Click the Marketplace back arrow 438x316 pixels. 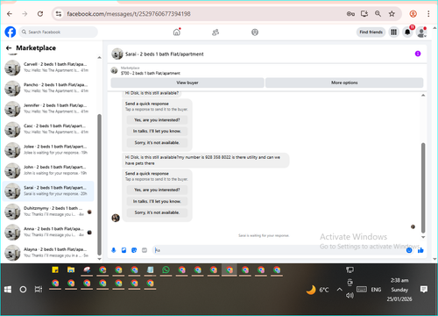[9, 48]
